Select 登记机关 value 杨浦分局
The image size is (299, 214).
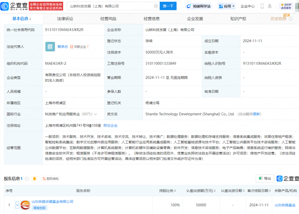click(x=152, y=103)
